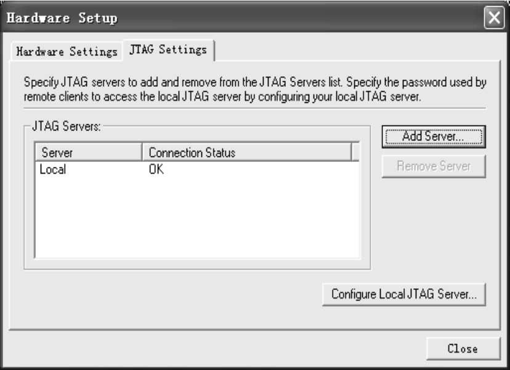The width and height of the screenshot is (510, 370).
Task: Switch to the Hardware Settings tab
Action: coord(67,51)
